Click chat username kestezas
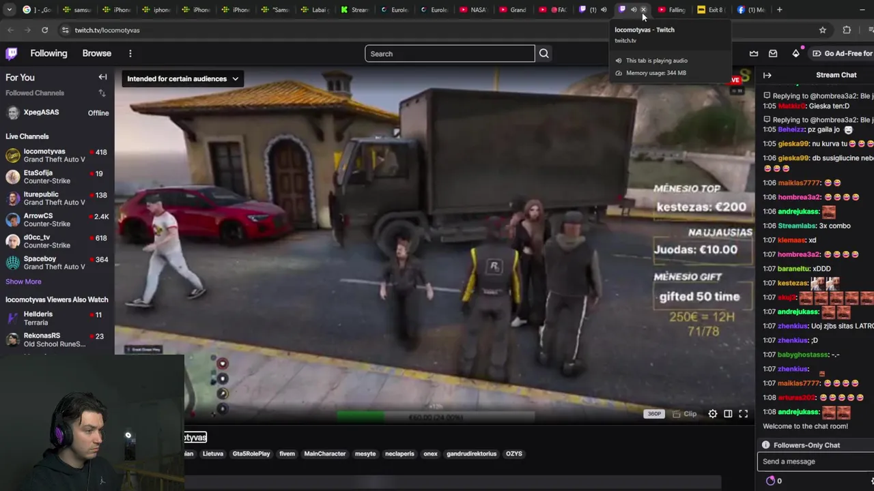874x491 pixels. (792, 283)
